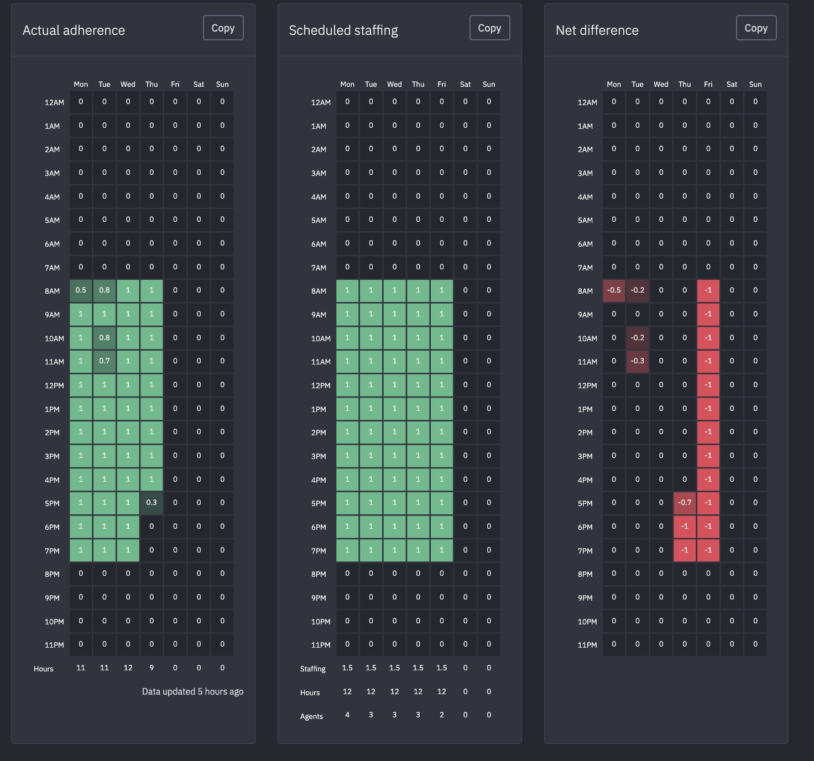
Task: Click the Net difference panel title
Action: click(x=597, y=30)
